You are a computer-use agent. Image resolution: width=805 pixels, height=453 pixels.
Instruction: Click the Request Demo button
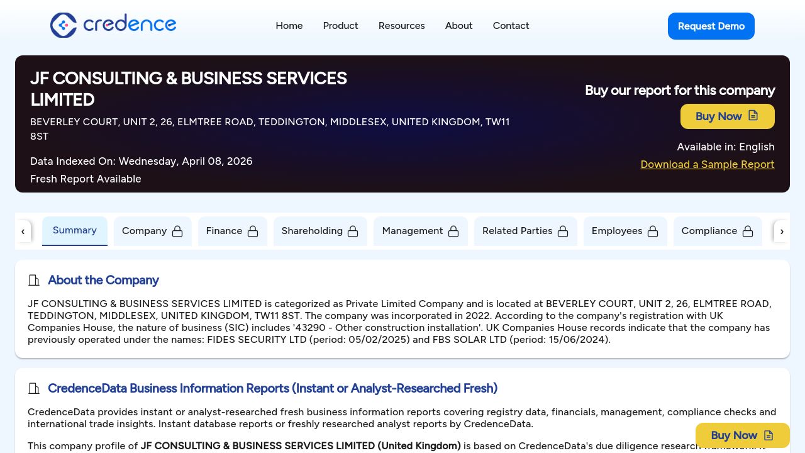711,26
